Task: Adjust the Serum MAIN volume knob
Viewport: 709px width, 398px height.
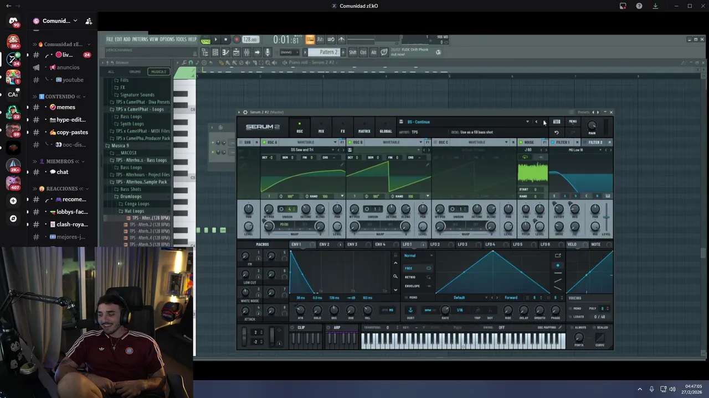Action: pos(592,125)
